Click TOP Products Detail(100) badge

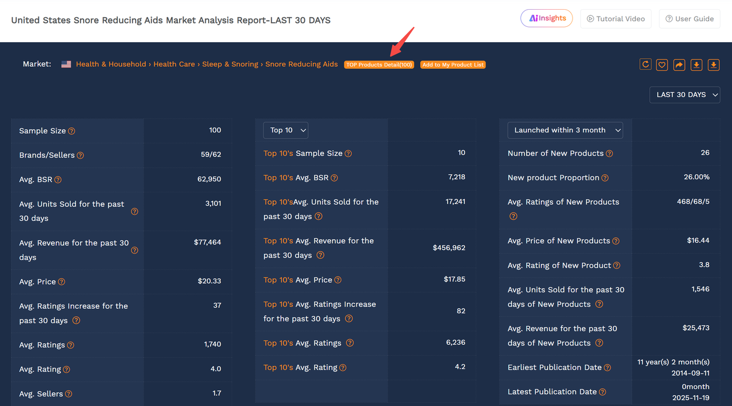379,65
